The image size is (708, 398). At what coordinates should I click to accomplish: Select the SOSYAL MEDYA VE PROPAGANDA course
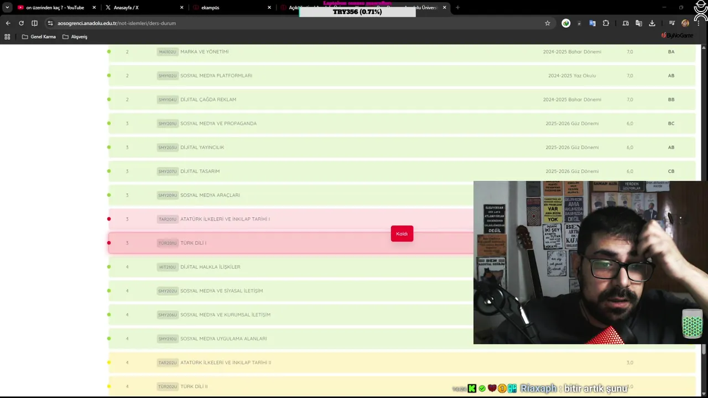[218, 123]
